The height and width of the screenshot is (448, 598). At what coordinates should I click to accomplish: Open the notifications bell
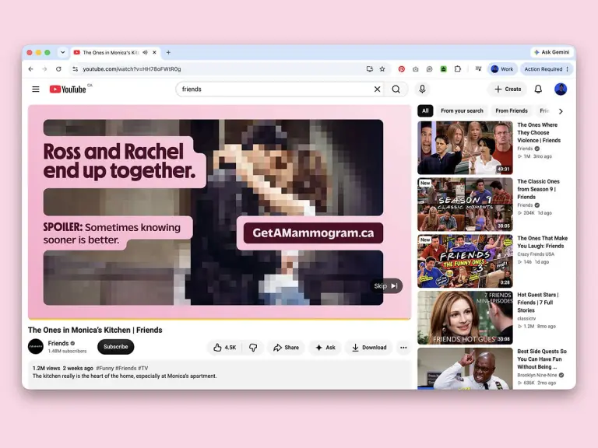coord(538,89)
